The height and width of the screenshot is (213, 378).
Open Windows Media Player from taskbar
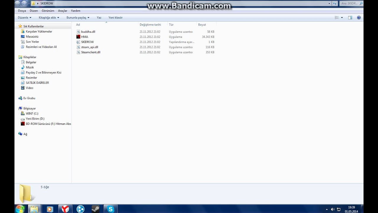(x=50, y=209)
